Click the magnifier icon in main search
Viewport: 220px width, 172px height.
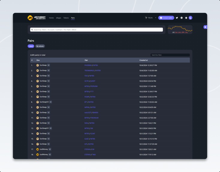32,30
